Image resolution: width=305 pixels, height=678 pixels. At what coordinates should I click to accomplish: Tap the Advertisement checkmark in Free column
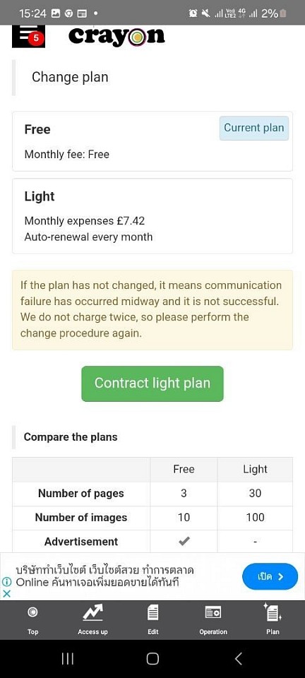[184, 542]
